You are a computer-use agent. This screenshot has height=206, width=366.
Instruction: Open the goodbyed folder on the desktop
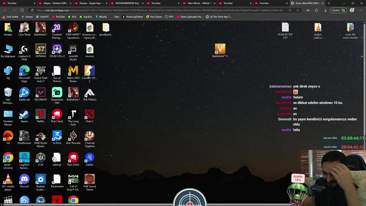click(106, 29)
